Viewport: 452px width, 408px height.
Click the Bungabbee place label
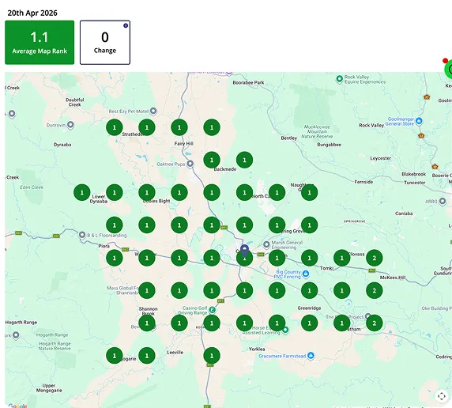click(x=330, y=145)
